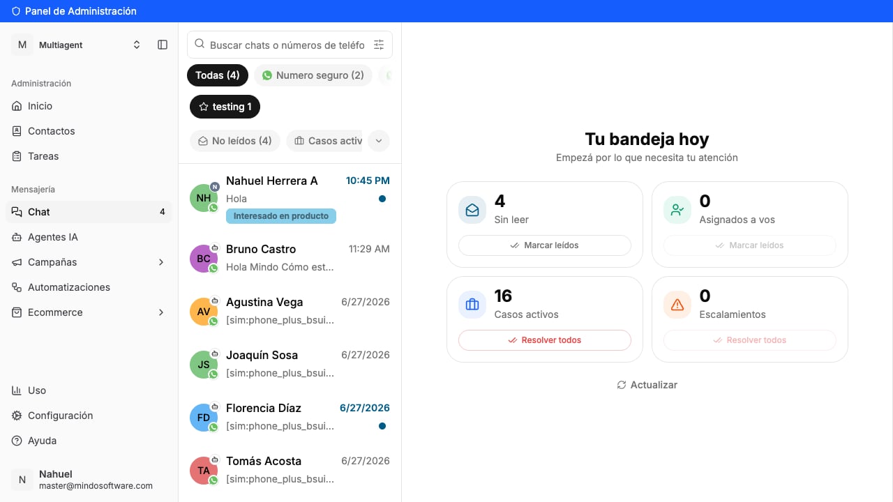Click the Uso bar chart icon
The width and height of the screenshot is (893, 502).
(17, 390)
